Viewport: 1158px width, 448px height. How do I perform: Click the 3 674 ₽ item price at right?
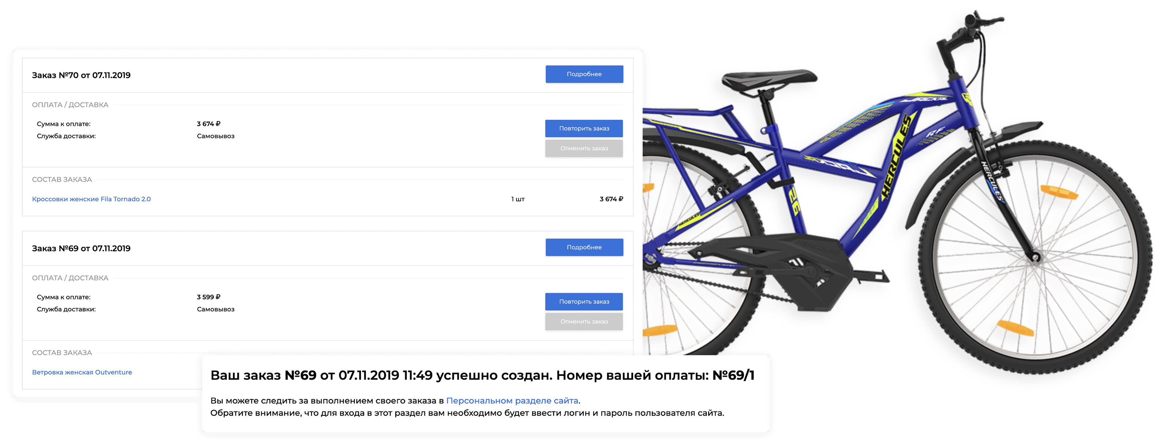coord(611,199)
